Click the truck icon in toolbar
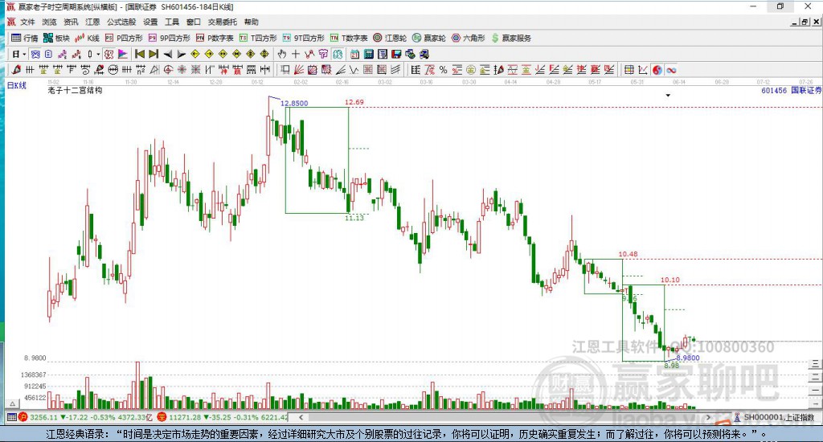 [x=424, y=54]
